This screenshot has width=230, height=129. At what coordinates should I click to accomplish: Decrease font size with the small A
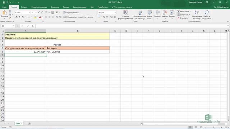(x=42, y=13)
